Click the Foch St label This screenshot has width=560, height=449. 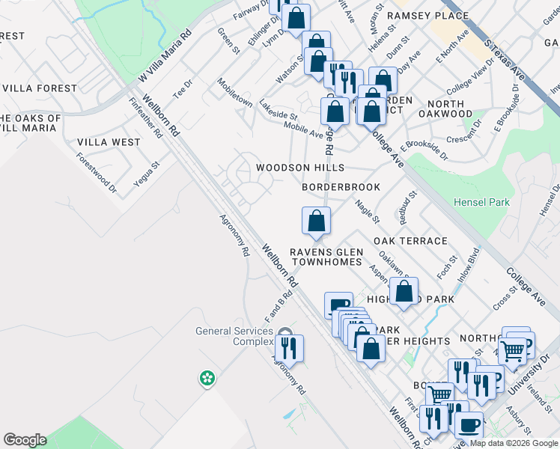[447, 267]
